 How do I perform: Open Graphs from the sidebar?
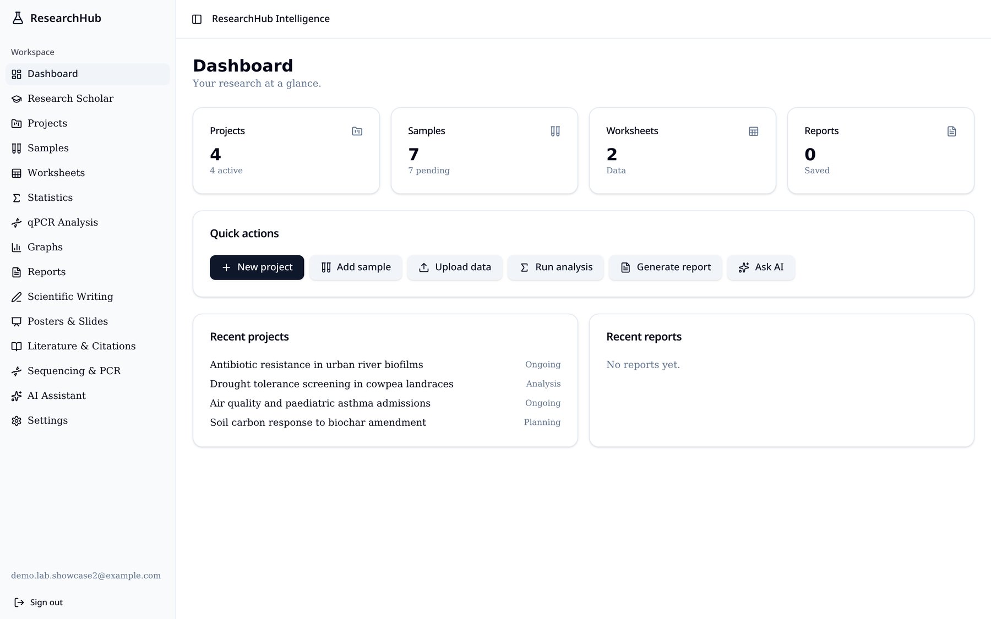click(x=88, y=247)
